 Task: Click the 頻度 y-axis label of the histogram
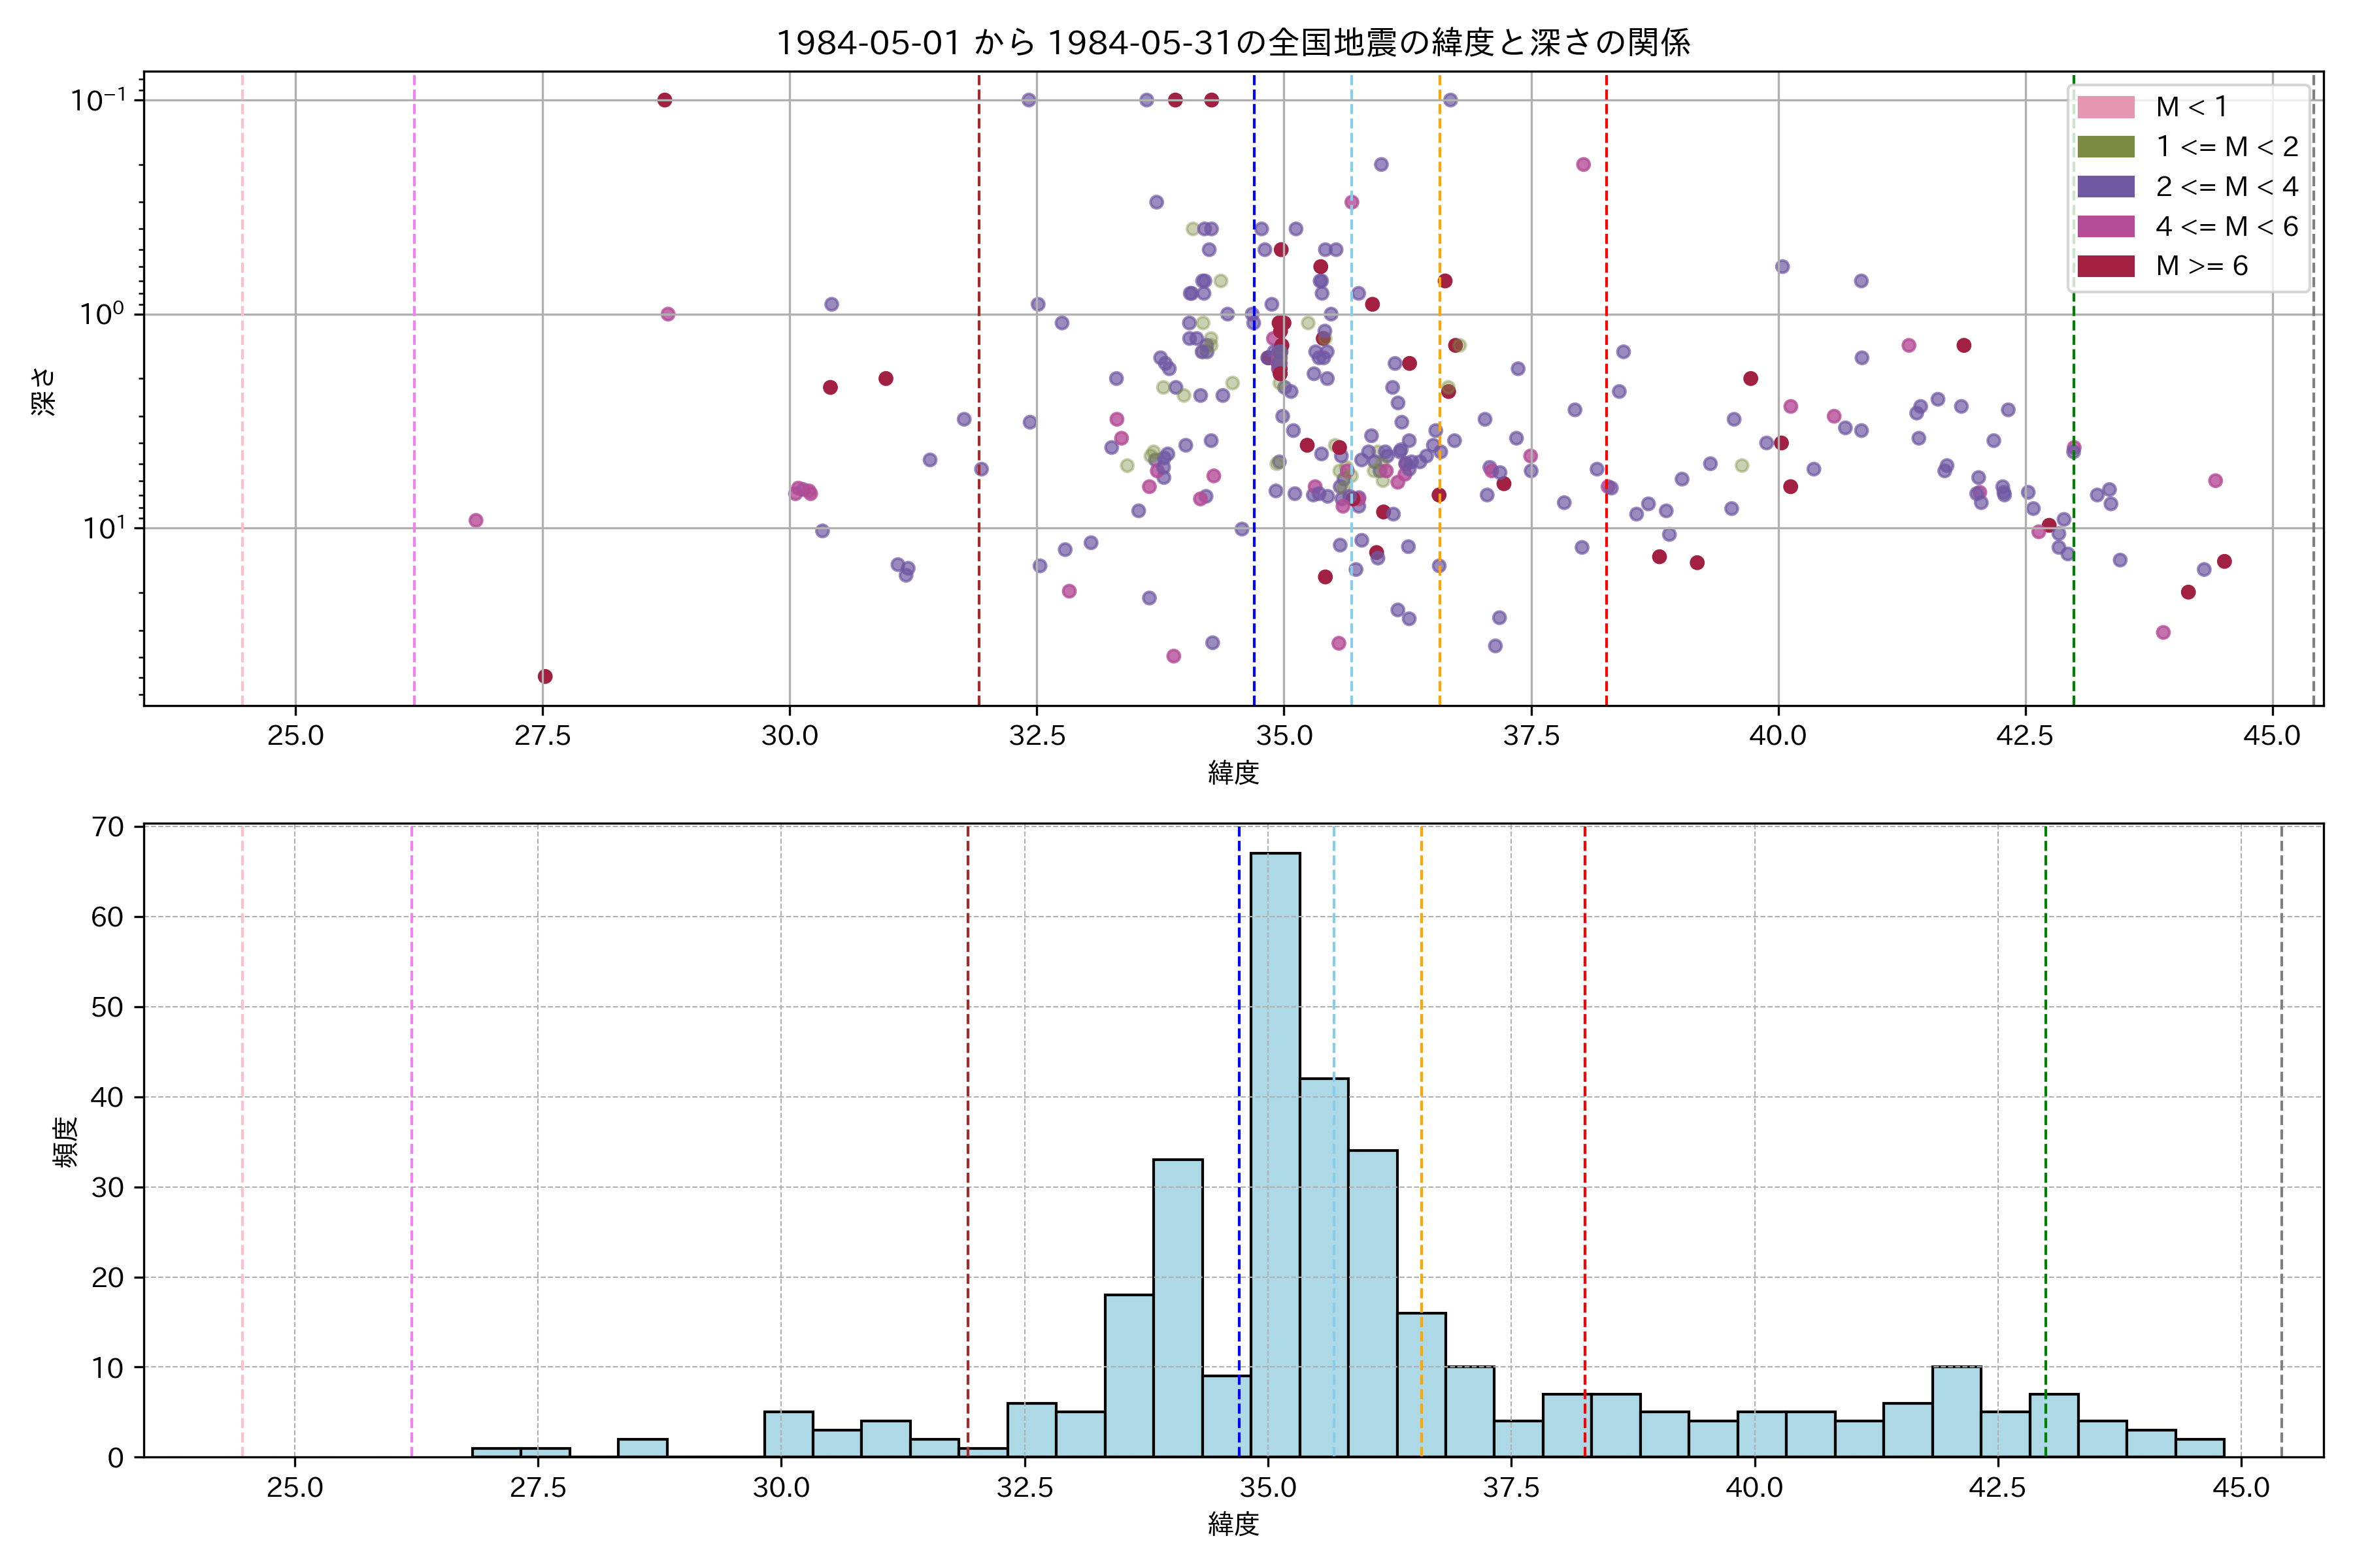64,1142
